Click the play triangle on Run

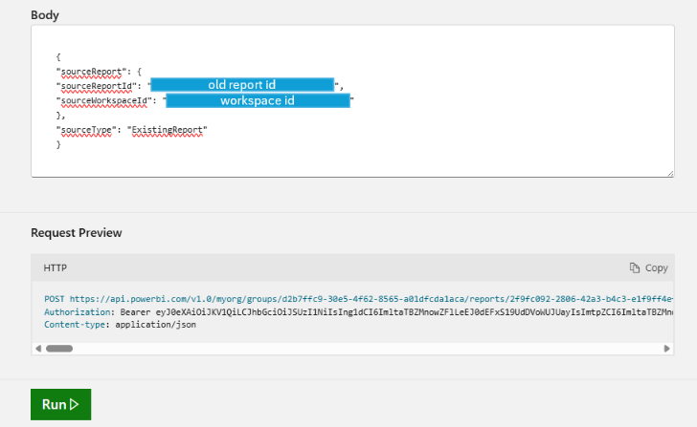[74, 405]
